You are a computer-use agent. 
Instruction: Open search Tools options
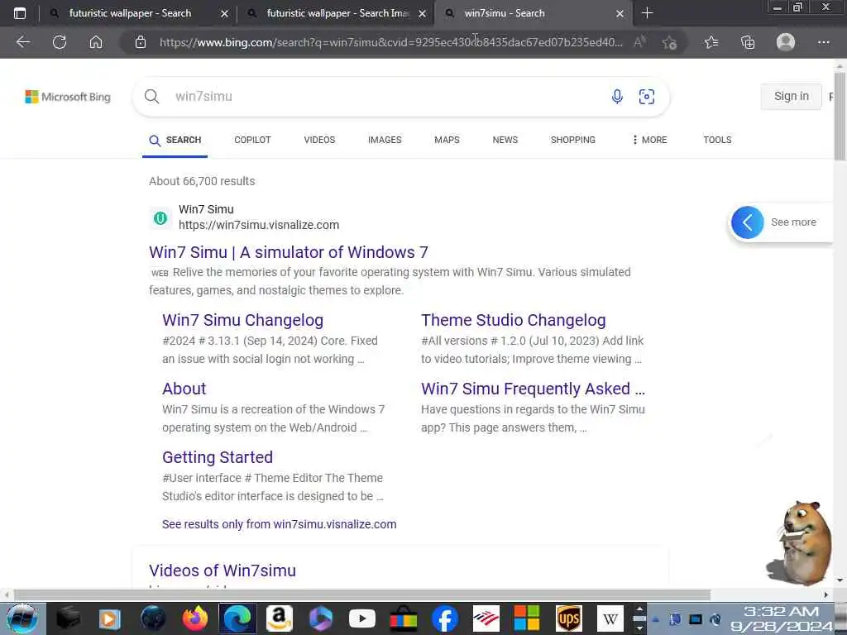[717, 140]
